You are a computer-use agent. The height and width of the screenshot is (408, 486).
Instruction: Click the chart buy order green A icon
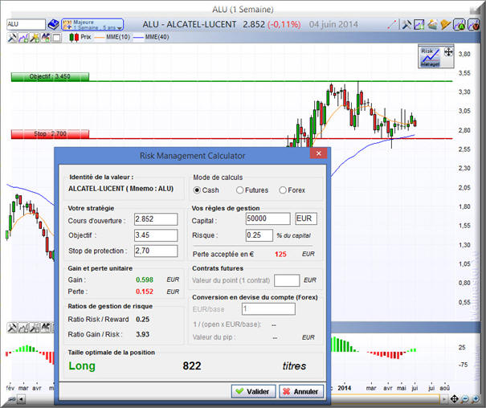[x=459, y=24]
